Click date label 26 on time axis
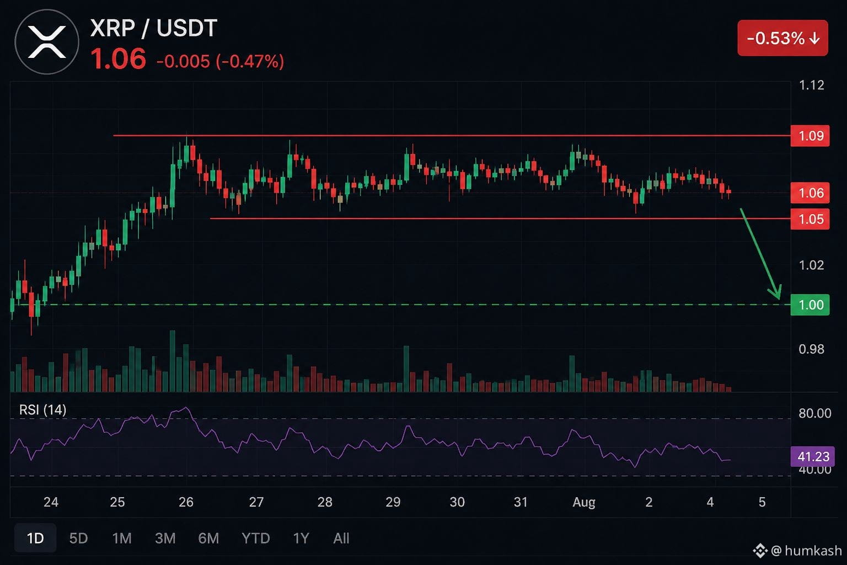 [186, 502]
